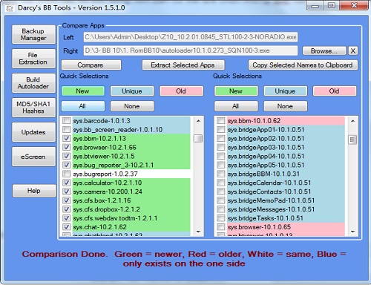371x285 pixels.
Task: Click the app icon in title bar
Action: (x=10, y=8)
